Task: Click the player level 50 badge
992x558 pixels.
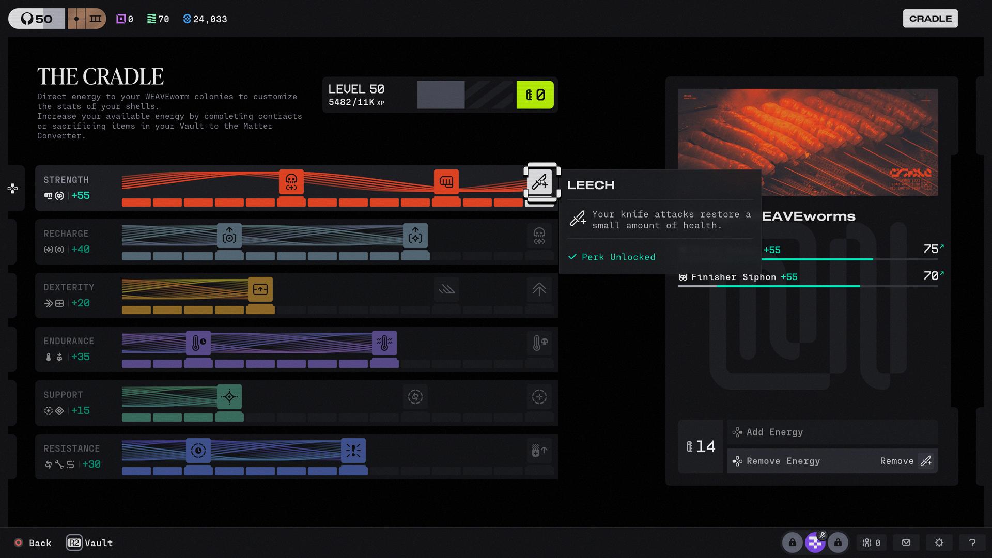Action: pos(37,19)
